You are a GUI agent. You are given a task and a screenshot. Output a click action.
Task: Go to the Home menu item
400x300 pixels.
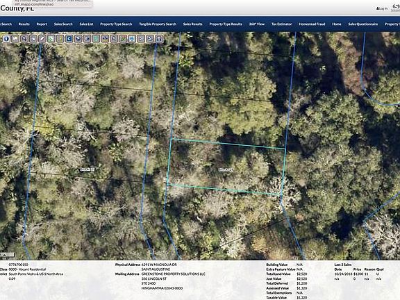(337, 24)
